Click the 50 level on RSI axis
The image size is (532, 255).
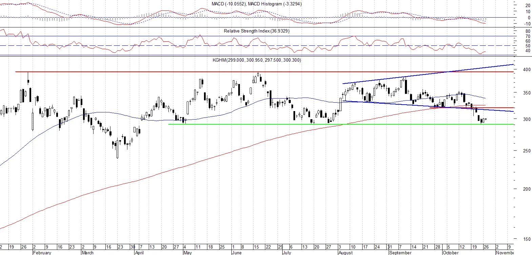528,46
